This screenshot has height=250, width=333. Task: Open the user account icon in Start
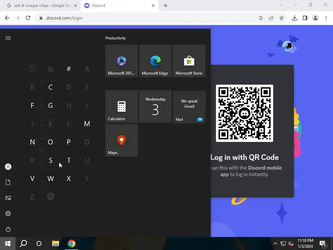pos(8,167)
